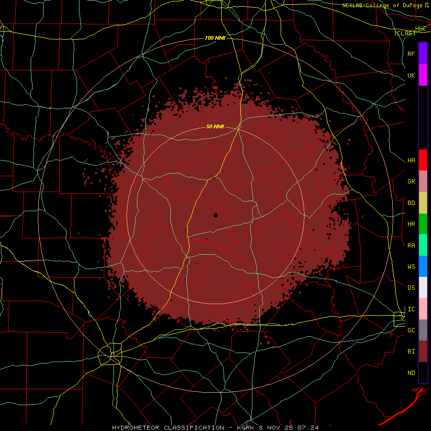Click the HYDROMETEOR CLASSIFICATION title text
The height and width of the screenshot is (431, 431).
(x=168, y=428)
